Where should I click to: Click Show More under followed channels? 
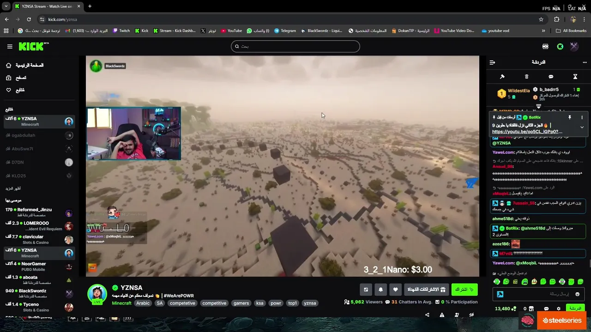click(x=13, y=189)
